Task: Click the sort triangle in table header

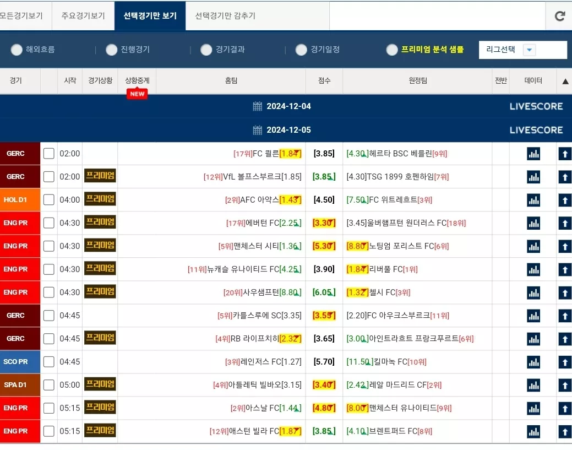Action: pyautogui.click(x=565, y=81)
